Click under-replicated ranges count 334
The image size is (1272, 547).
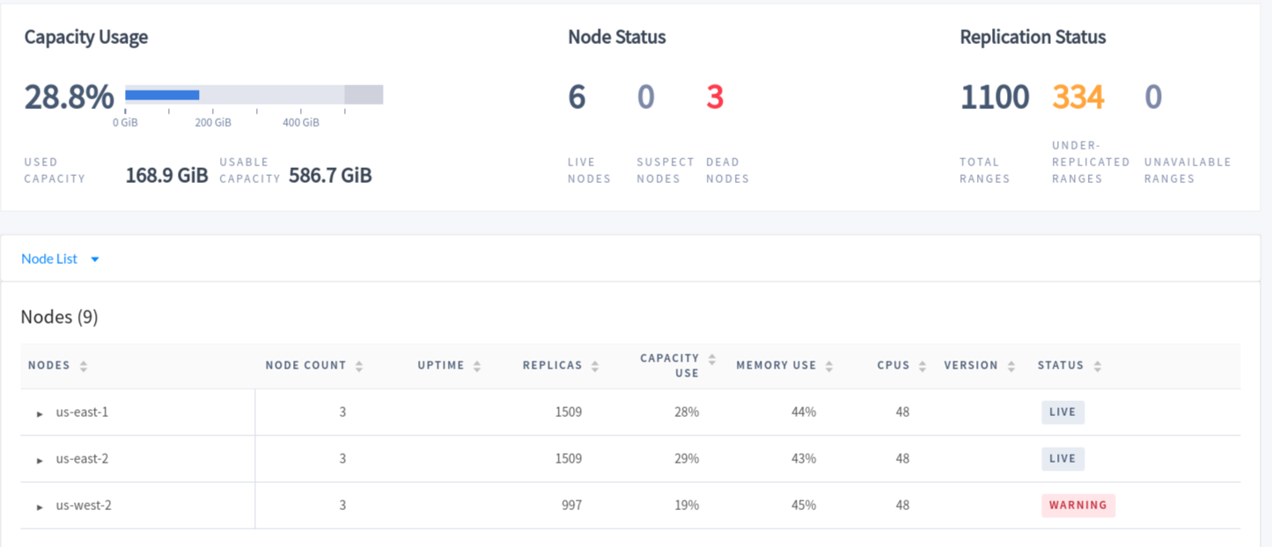(1077, 97)
